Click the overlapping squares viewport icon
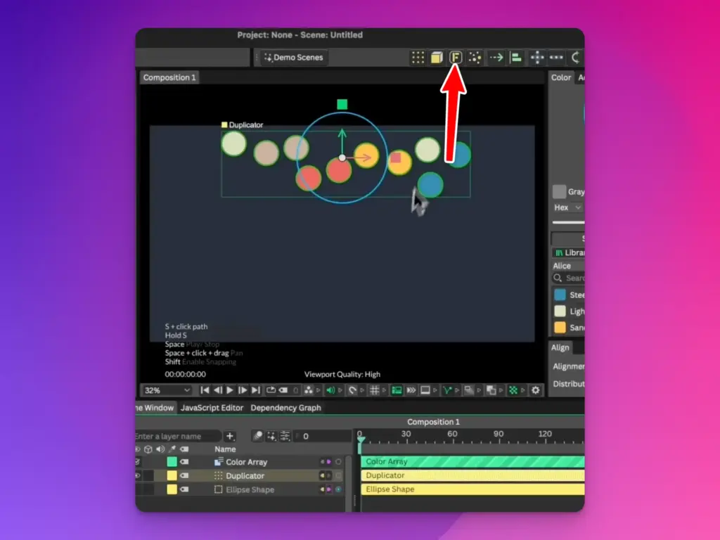 [491, 390]
